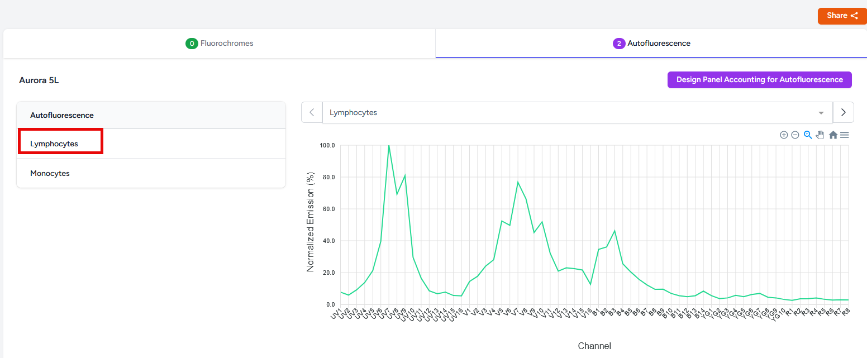Click the green 0 badge on Fluorochromes

pyautogui.click(x=192, y=44)
